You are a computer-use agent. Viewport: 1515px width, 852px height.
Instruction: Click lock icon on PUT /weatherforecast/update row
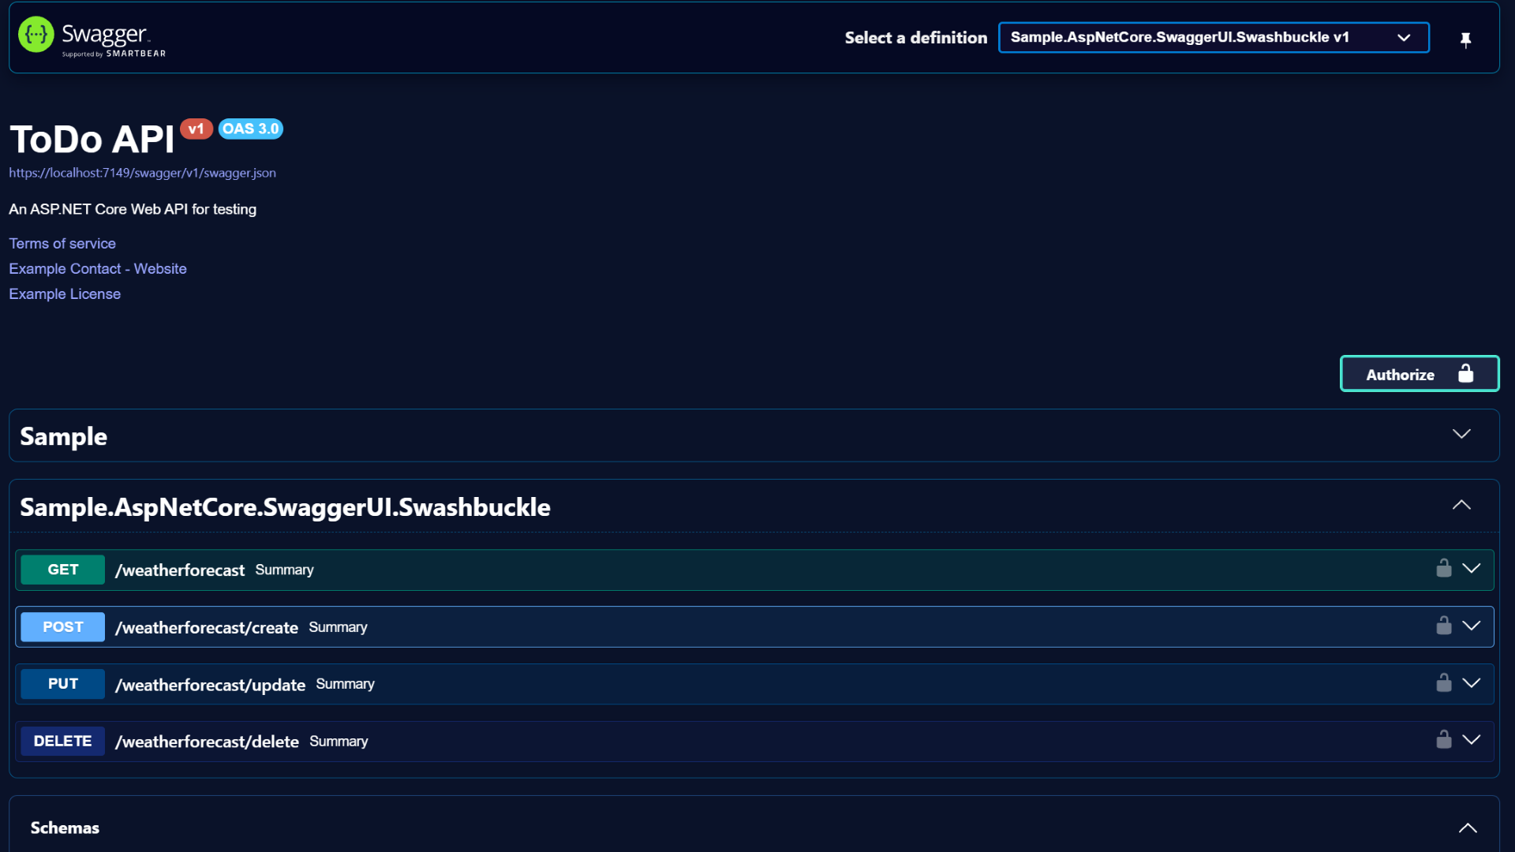(1443, 683)
